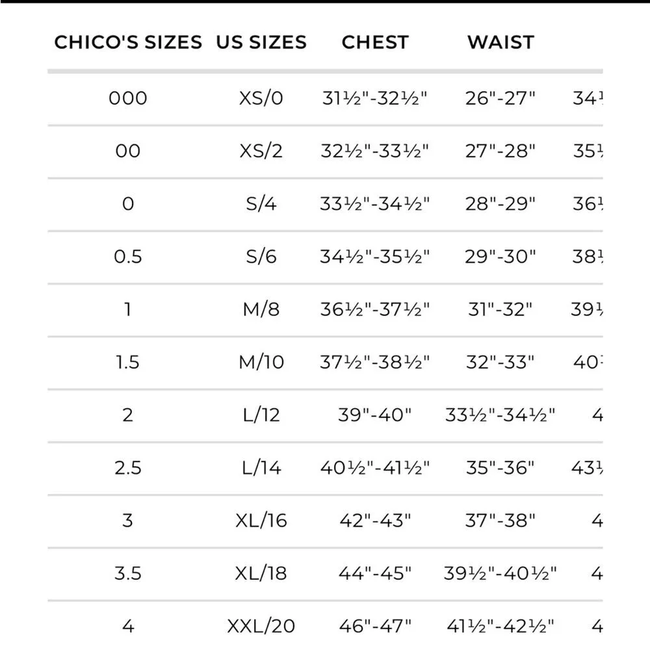Select waist measurement 35"-36"

[x=500, y=467]
